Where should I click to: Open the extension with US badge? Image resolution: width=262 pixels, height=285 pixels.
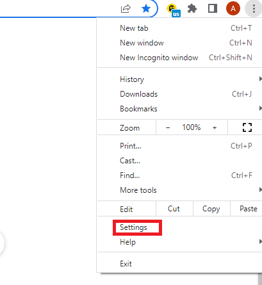(173, 10)
